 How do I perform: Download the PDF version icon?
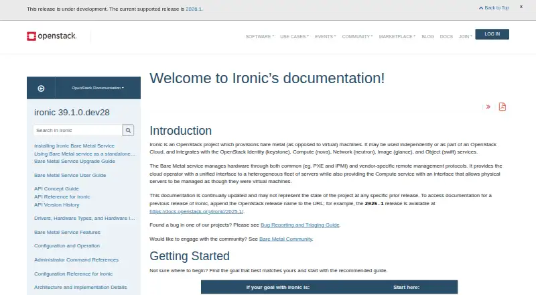click(502, 107)
